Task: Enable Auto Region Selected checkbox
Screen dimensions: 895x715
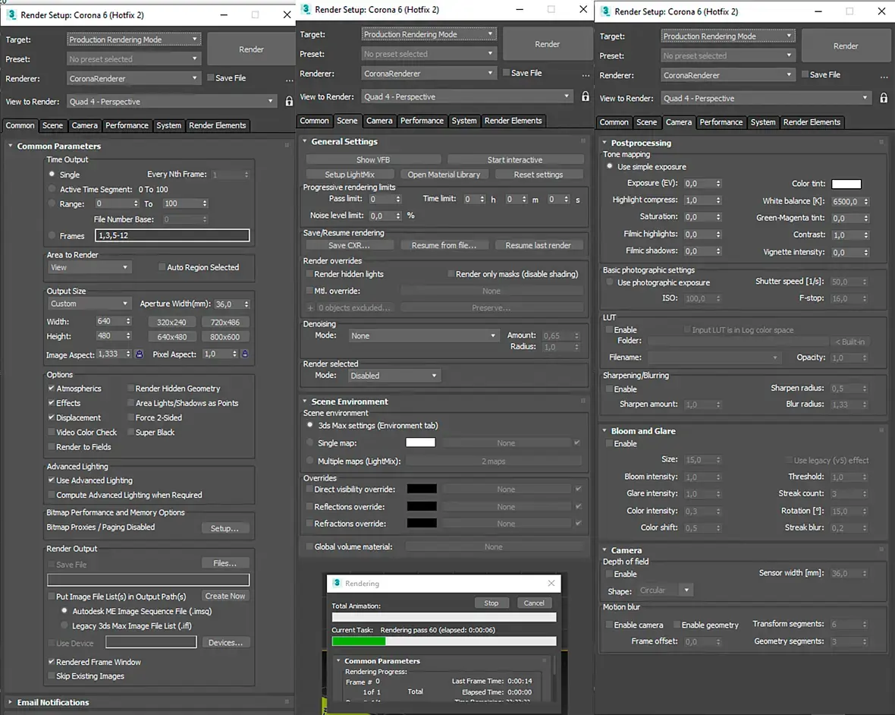Action: pyautogui.click(x=162, y=266)
